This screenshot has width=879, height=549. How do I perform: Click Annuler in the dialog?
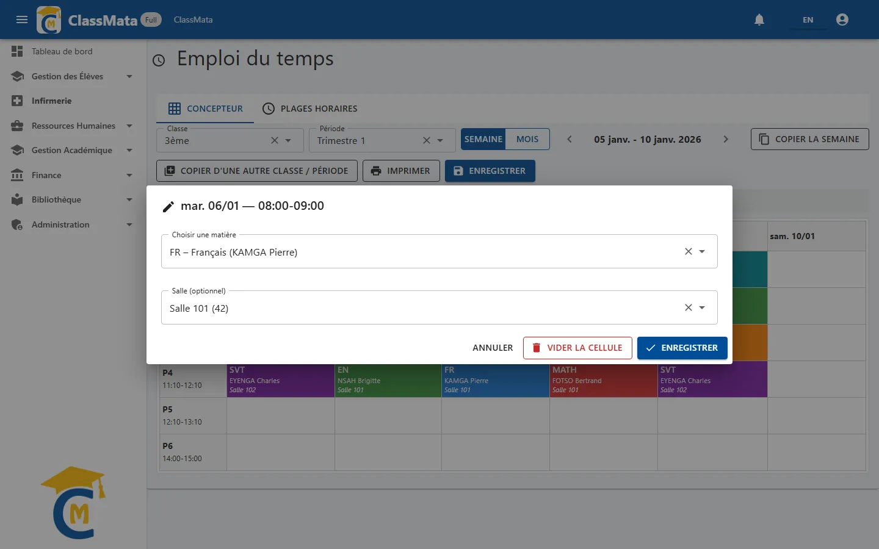(x=493, y=348)
